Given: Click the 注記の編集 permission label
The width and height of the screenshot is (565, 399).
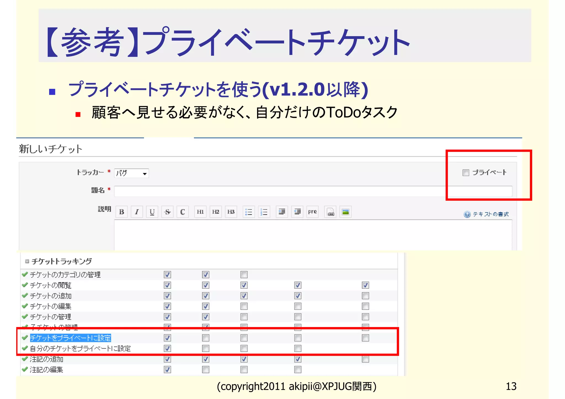Looking at the screenshot, I should 46,369.
